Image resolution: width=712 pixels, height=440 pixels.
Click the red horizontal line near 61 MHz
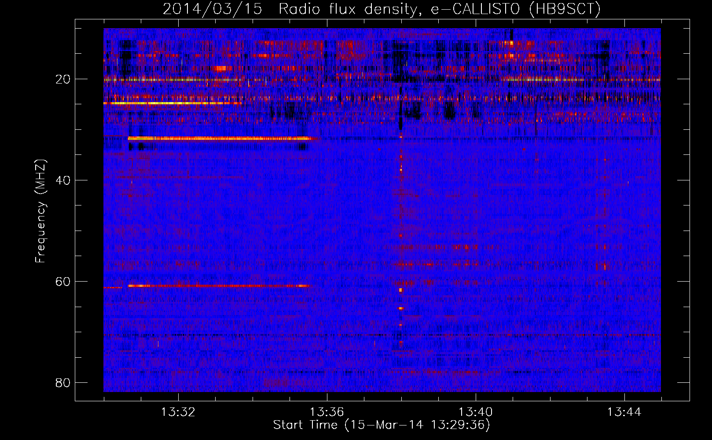click(219, 286)
